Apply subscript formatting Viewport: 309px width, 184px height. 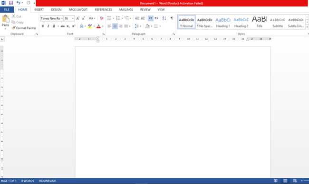pyautogui.click(x=68, y=26)
